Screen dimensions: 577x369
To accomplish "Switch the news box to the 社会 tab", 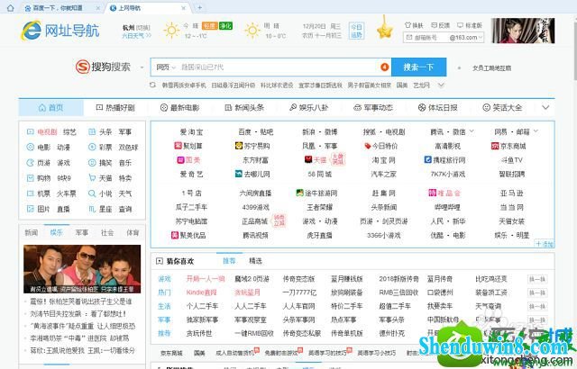I will point(107,232).
